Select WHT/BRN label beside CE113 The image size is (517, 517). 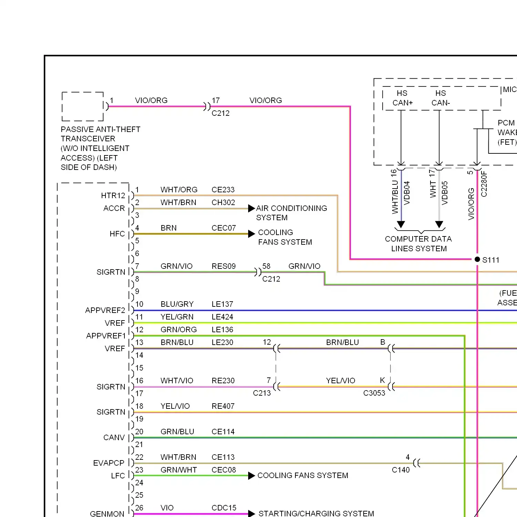(179, 457)
